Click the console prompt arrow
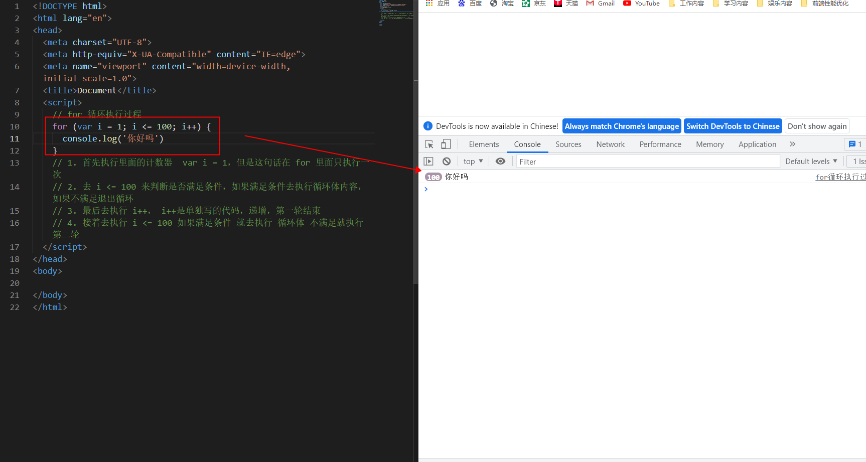The width and height of the screenshot is (866, 462). tap(426, 189)
